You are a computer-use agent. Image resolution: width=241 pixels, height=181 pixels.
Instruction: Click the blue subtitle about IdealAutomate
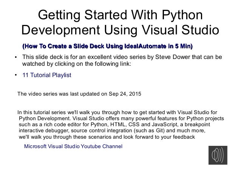(x=107, y=46)
